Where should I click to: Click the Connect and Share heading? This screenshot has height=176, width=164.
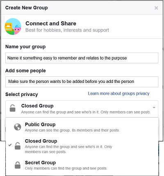point(51,23)
